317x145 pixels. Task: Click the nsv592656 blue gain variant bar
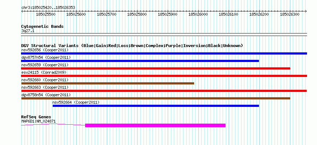click(x=164, y=53)
